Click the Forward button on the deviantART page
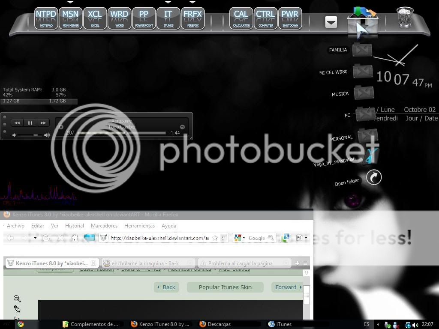Screen dimensions: 439x329 (x=287, y=287)
